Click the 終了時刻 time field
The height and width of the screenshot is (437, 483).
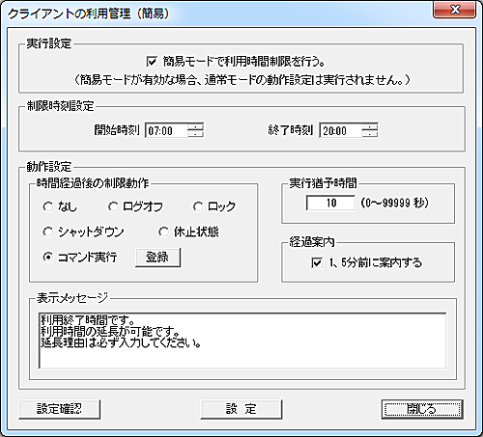tap(340, 130)
